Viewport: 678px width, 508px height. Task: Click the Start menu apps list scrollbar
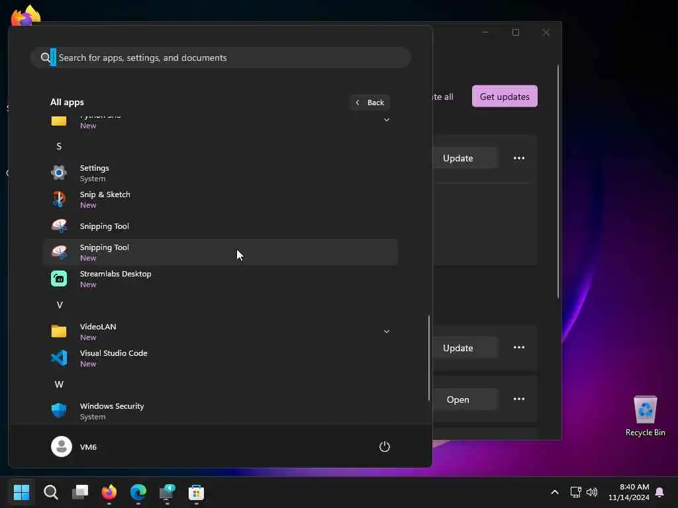tap(429, 358)
